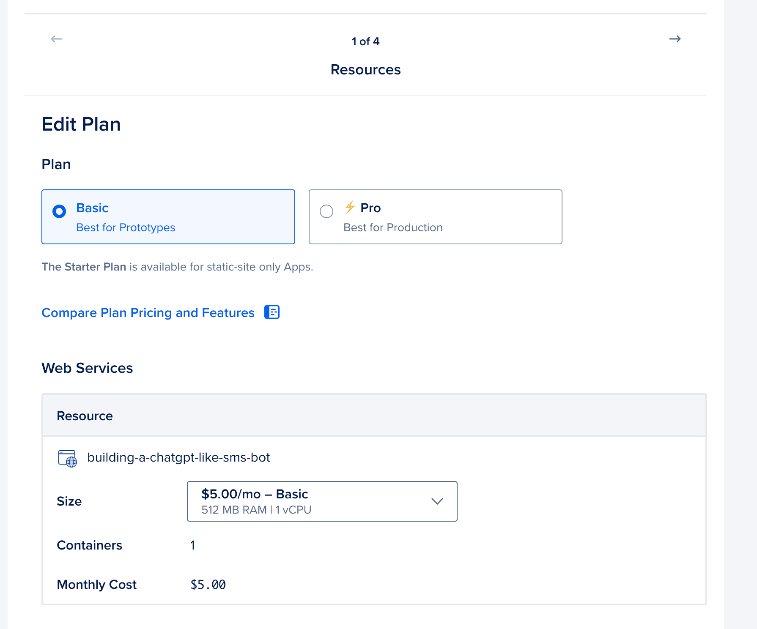This screenshot has width=757, height=629.
Task: Advance to next step with right arrow
Action: tap(675, 39)
